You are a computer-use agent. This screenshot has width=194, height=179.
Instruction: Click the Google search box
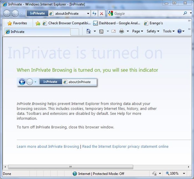pos(147,13)
